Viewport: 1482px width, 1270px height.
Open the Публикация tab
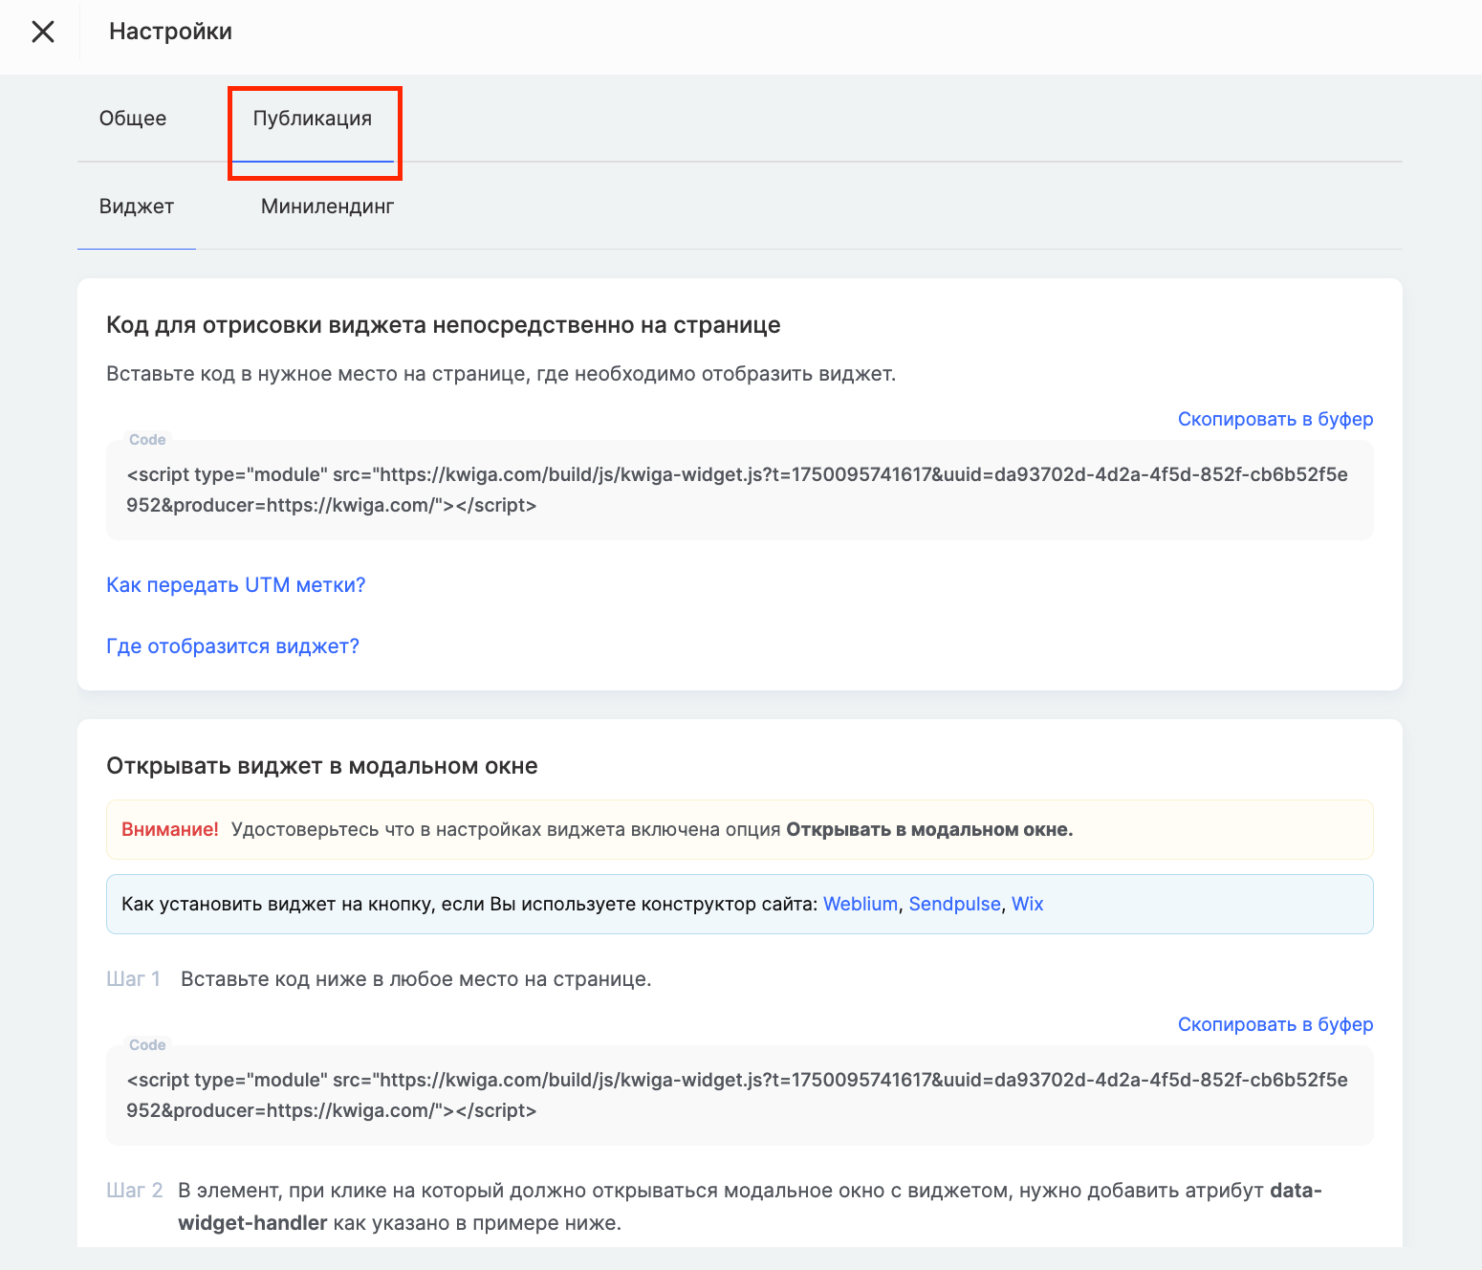[x=313, y=119]
